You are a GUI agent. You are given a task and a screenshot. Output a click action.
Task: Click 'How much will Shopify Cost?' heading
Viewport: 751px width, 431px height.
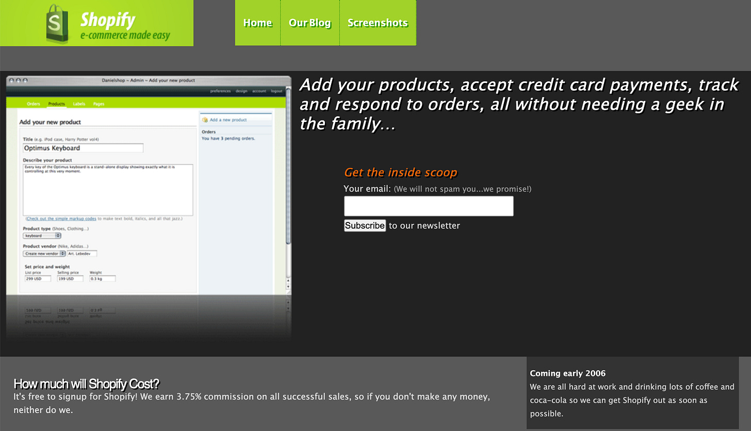pos(87,384)
